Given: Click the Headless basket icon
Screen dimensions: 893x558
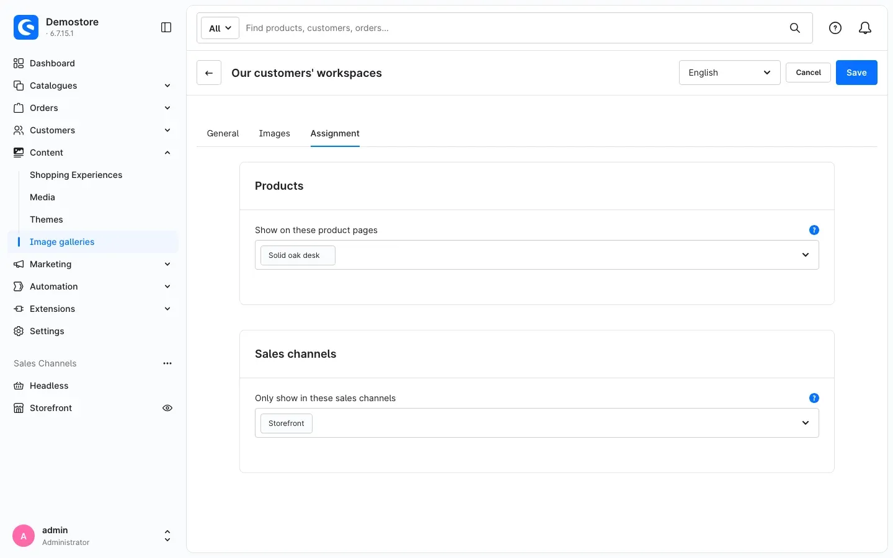Looking at the screenshot, I should tap(19, 386).
